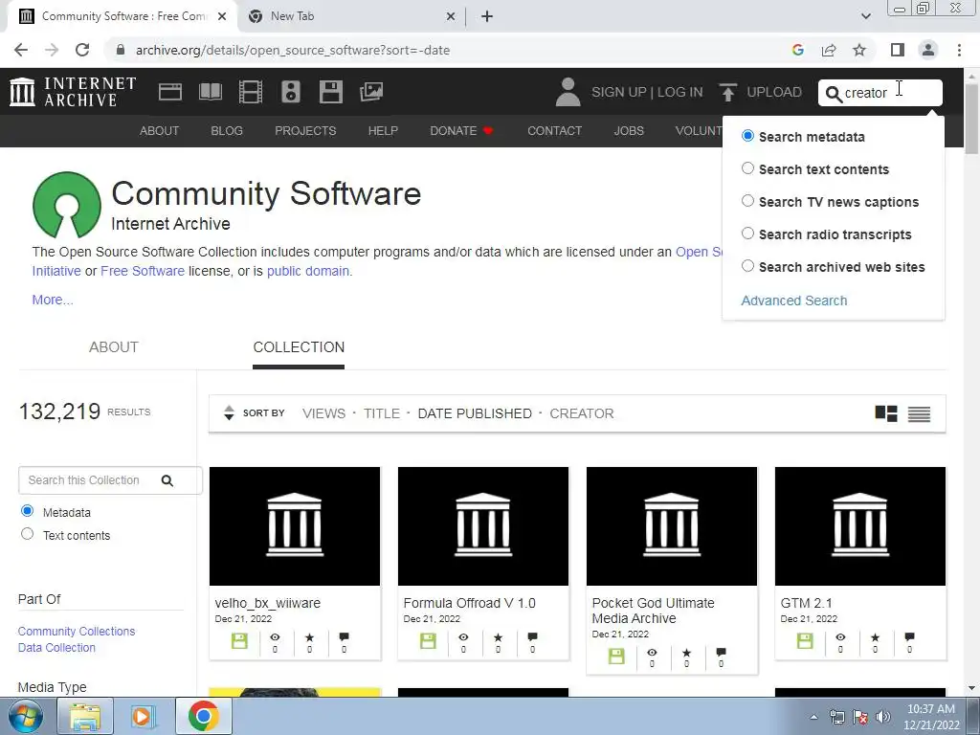Viewport: 980px width, 735px height.
Task: Share this page icon in address bar
Action: [829, 50]
